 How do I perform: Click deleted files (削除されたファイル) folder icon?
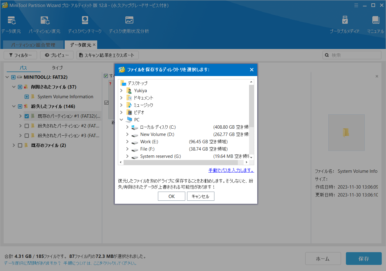[x=26, y=87]
